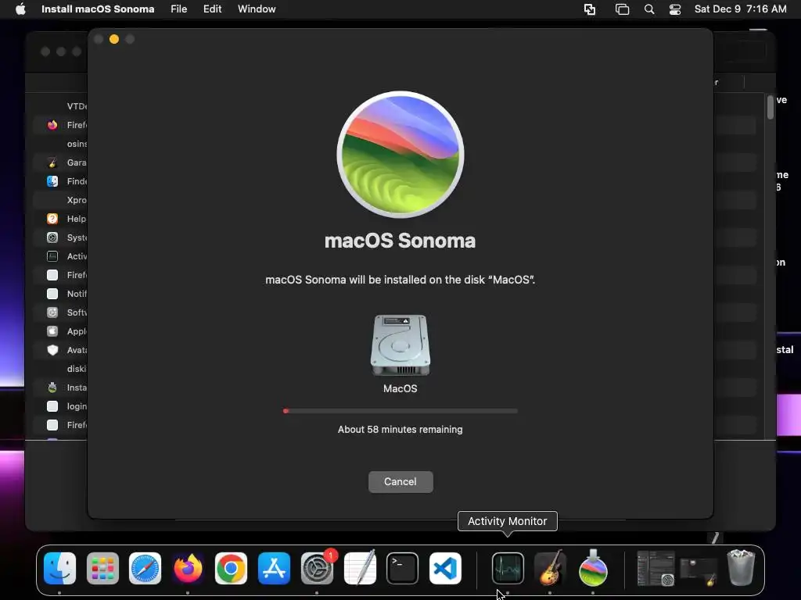
Task: Open the Apple menu
Action: point(20,9)
